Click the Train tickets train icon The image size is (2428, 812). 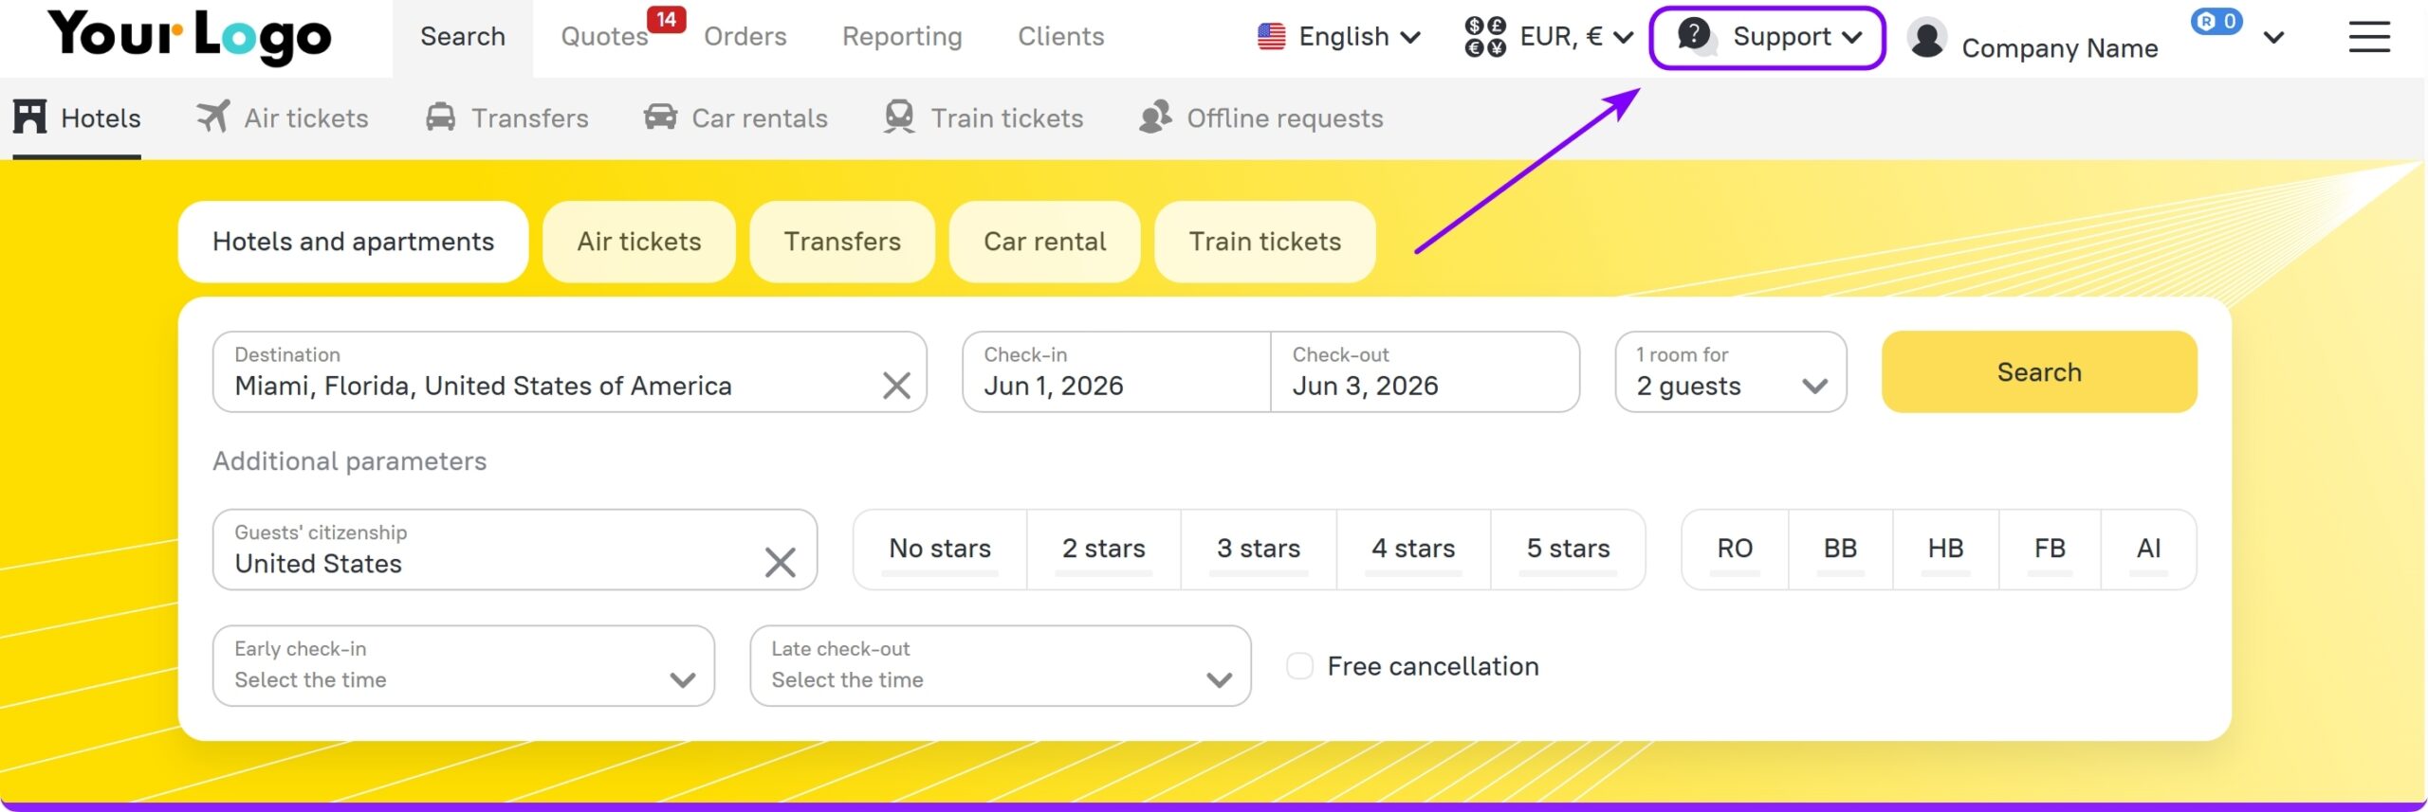pos(898,117)
